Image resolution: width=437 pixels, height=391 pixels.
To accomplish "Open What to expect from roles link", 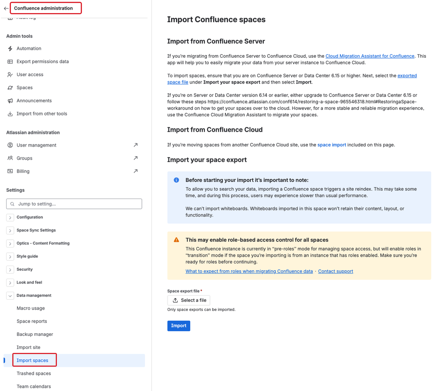I will click(x=249, y=272).
